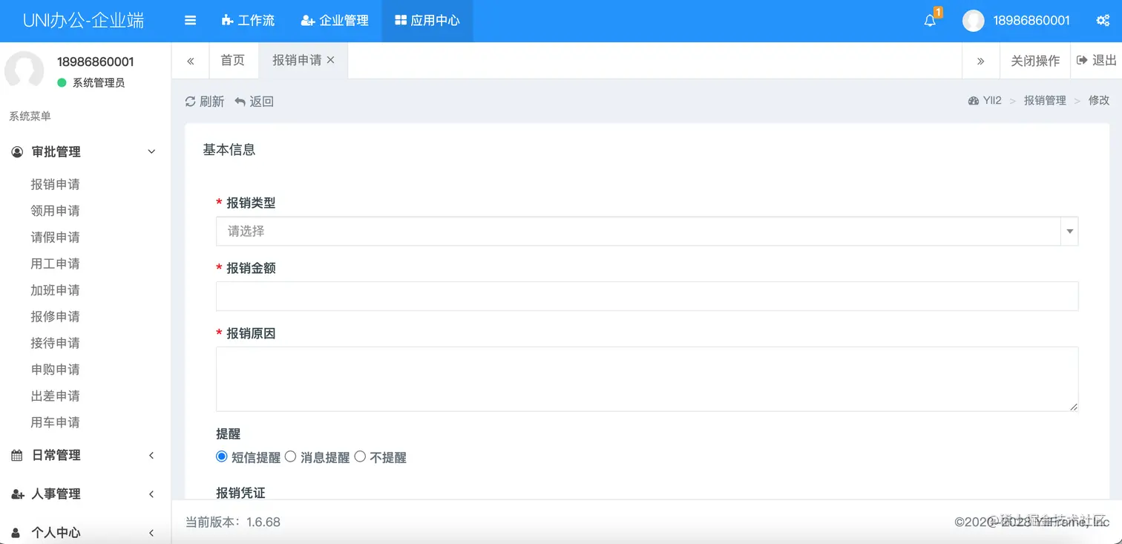Select 消息提醒 radio option
The width and height of the screenshot is (1122, 544).
point(290,456)
